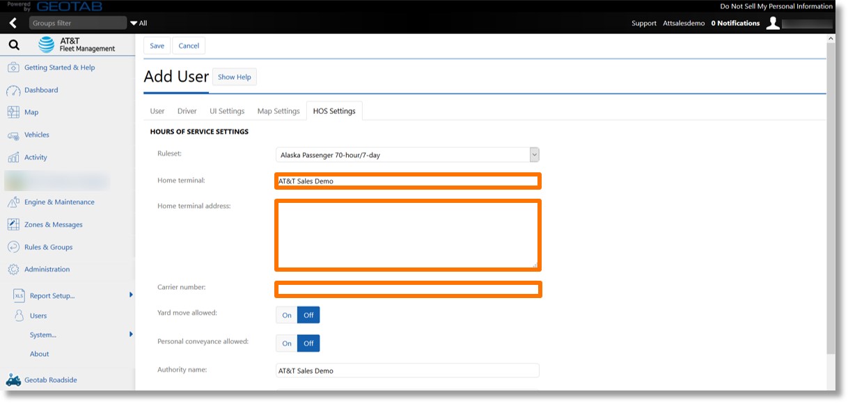Click the AT&T Fleet Management logo
This screenshot has width=848, height=403.
pos(77,45)
